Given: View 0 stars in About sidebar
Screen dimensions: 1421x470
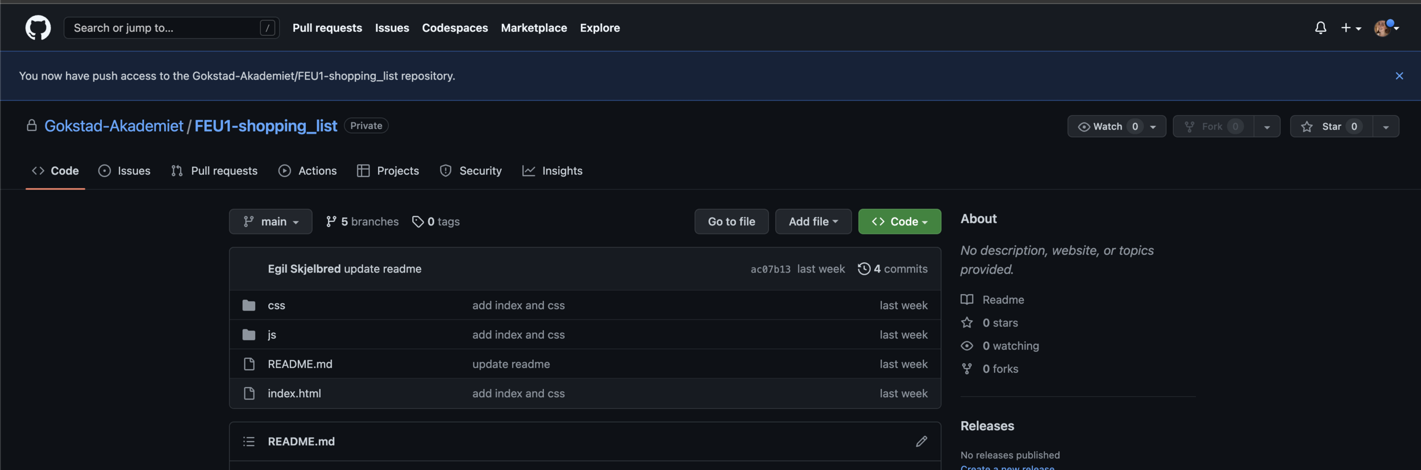Looking at the screenshot, I should point(990,322).
